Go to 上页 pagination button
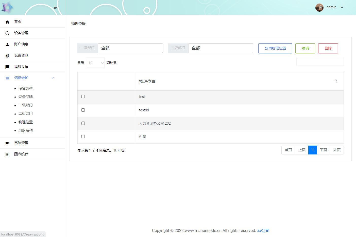This screenshot has width=356, height=237. coord(302,150)
